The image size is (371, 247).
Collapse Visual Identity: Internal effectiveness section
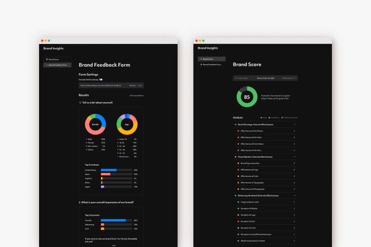[x=295, y=157]
